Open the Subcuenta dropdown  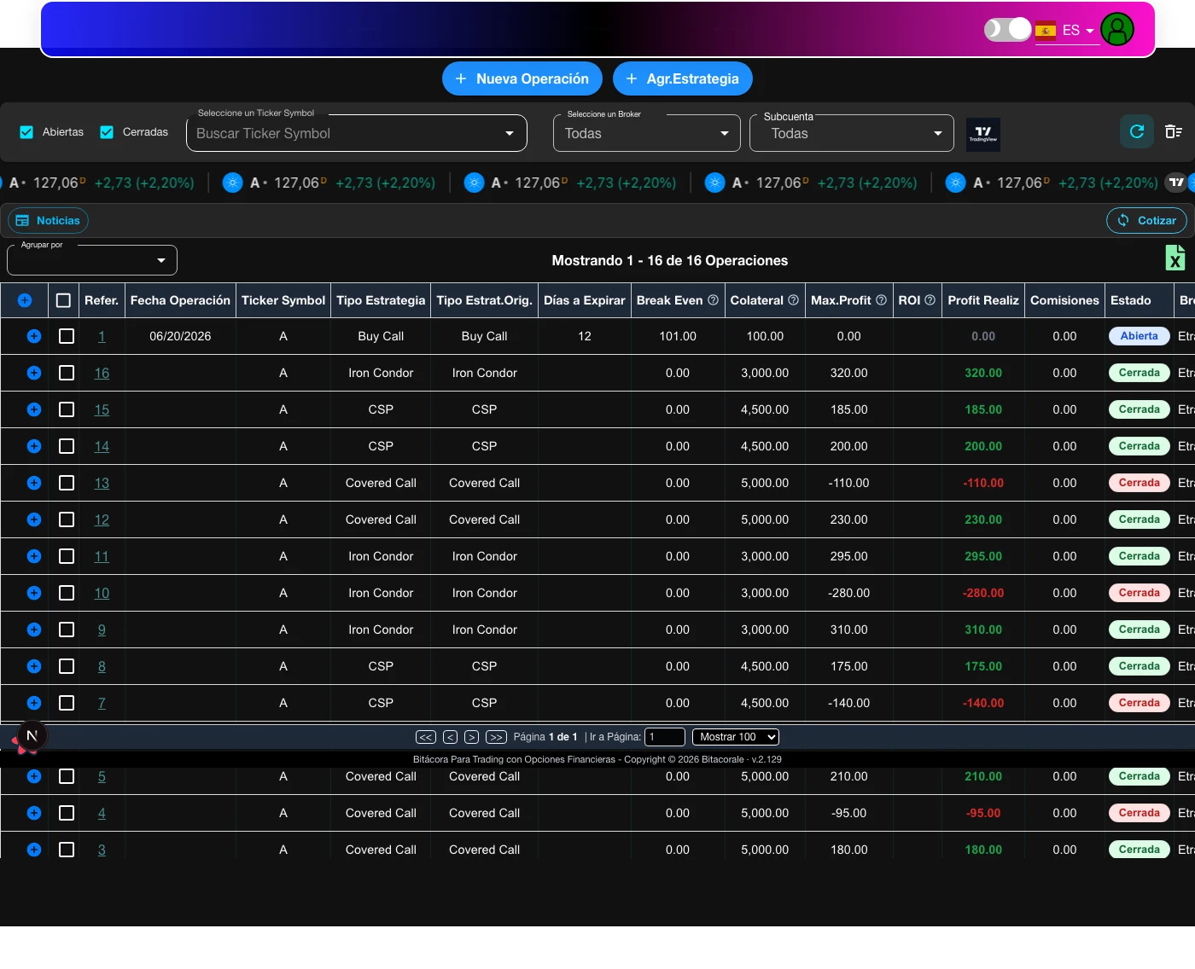click(852, 133)
